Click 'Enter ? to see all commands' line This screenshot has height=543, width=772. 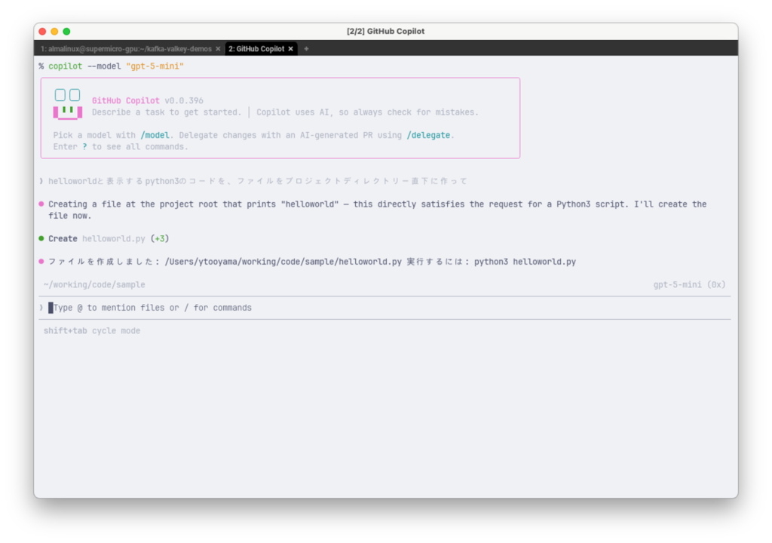pyautogui.click(x=121, y=147)
